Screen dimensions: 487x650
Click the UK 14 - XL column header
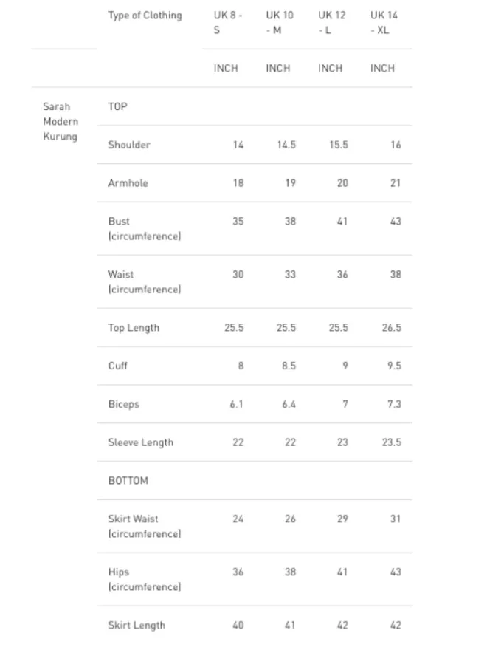point(384,23)
